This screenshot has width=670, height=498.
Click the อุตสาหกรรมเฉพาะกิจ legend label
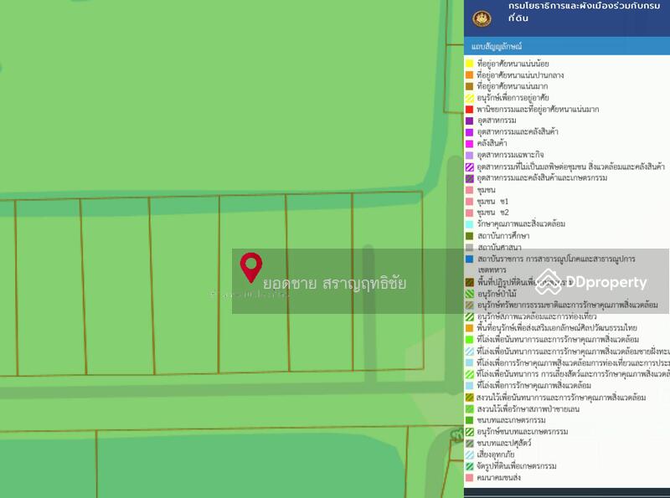(510, 155)
